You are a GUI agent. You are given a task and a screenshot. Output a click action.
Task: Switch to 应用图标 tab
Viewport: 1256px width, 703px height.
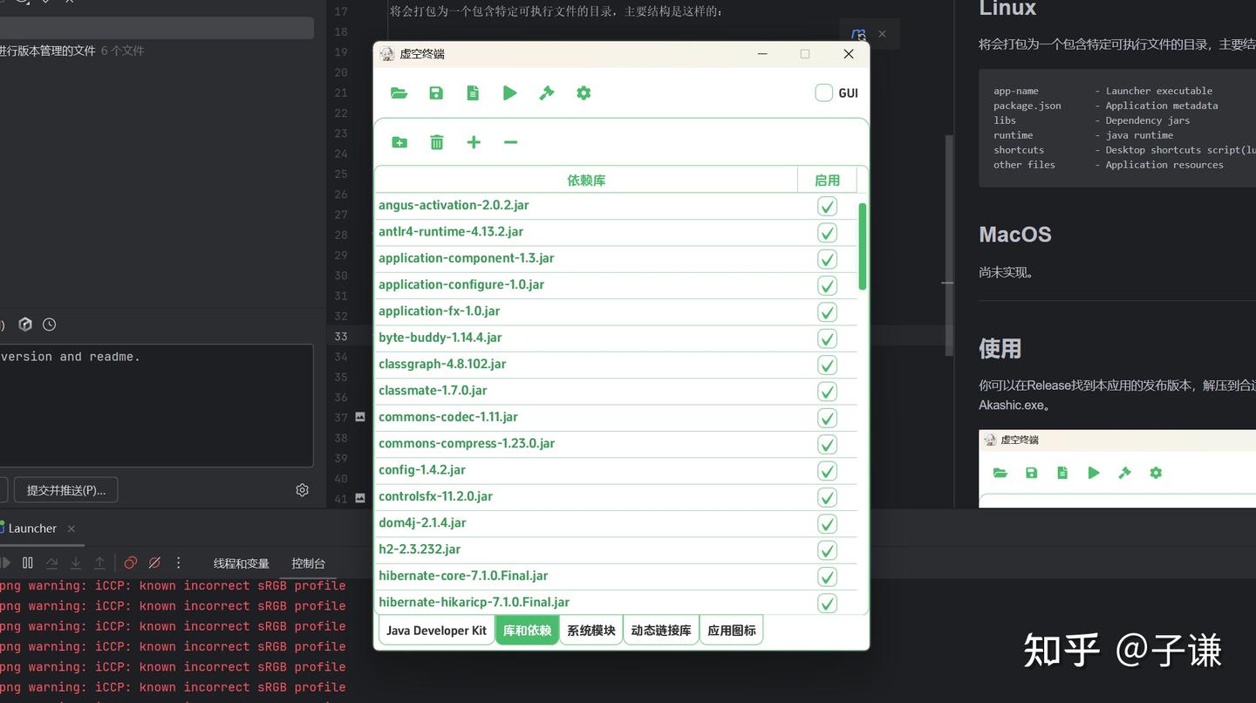pyautogui.click(x=731, y=630)
